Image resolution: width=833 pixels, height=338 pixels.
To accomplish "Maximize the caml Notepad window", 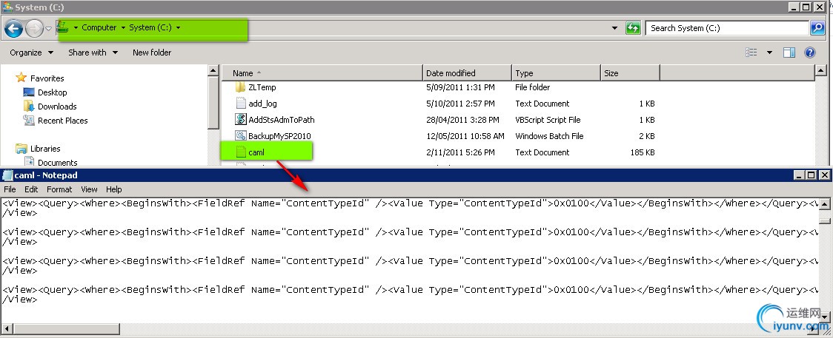I will coord(812,175).
